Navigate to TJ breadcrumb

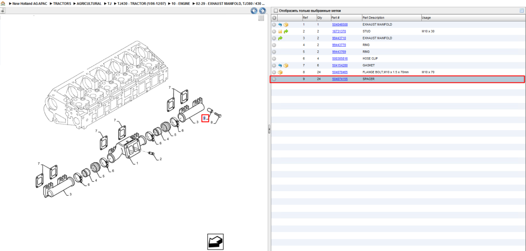[109, 3]
